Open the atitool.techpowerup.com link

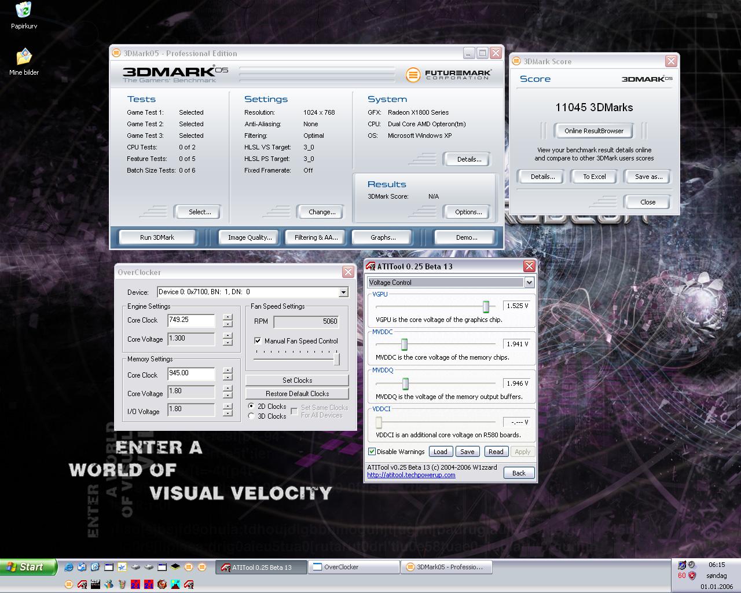411,475
